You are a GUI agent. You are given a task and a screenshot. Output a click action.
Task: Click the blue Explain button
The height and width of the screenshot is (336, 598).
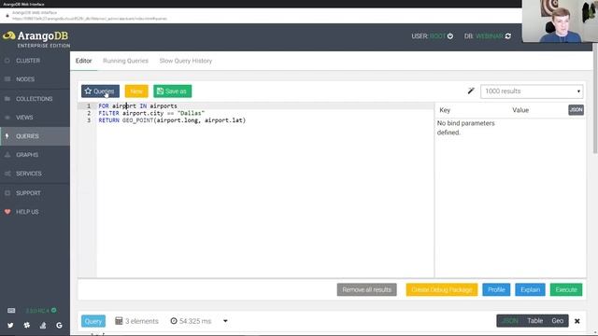point(530,290)
